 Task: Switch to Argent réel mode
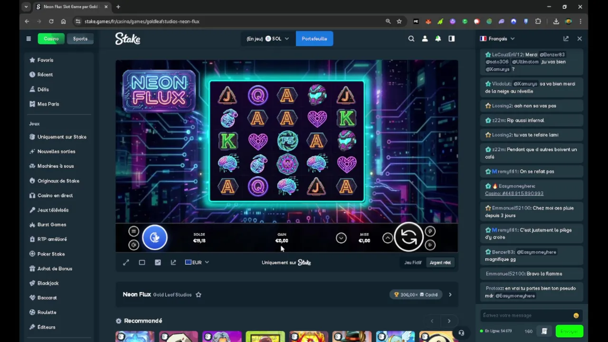(x=440, y=262)
